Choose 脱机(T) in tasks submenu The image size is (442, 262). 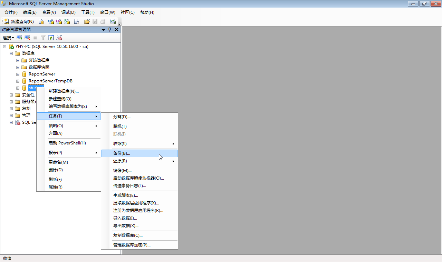140,127
